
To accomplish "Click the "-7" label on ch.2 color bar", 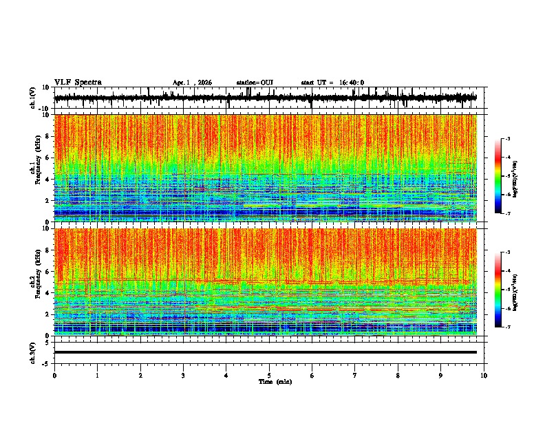I will pyautogui.click(x=508, y=327).
